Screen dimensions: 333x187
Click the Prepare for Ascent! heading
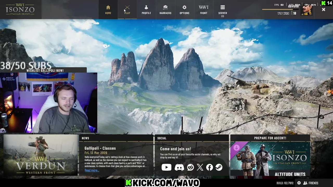click(270, 138)
